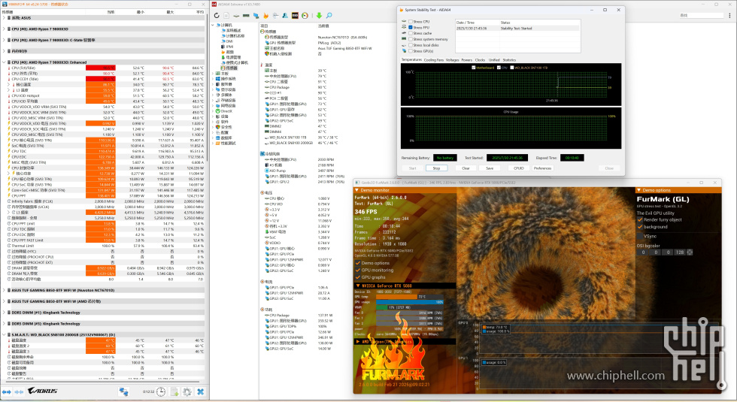Image resolution: width=737 pixels, height=402 pixels.
Task: Open Unified tab
Action: pyautogui.click(x=494, y=60)
